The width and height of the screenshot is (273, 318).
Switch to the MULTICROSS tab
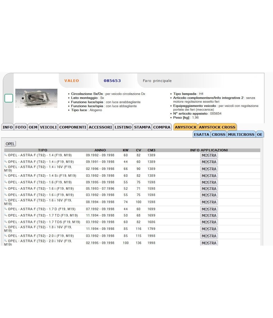coord(241,134)
